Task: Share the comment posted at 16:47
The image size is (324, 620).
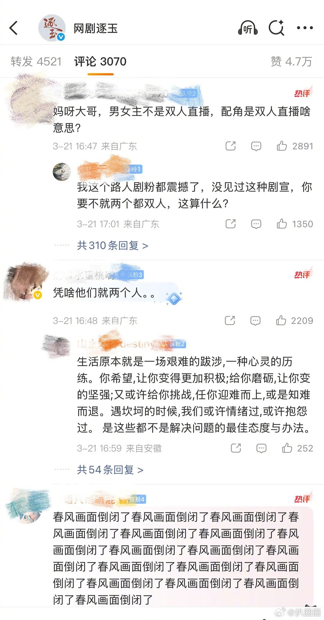Action: 230,146
